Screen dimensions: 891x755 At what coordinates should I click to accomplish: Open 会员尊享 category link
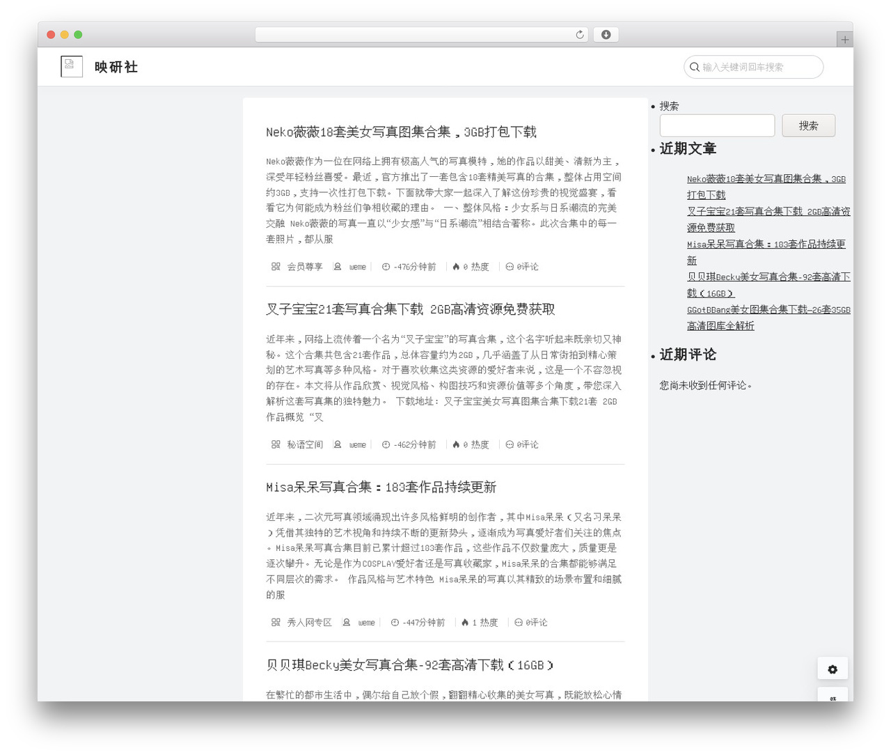(305, 267)
